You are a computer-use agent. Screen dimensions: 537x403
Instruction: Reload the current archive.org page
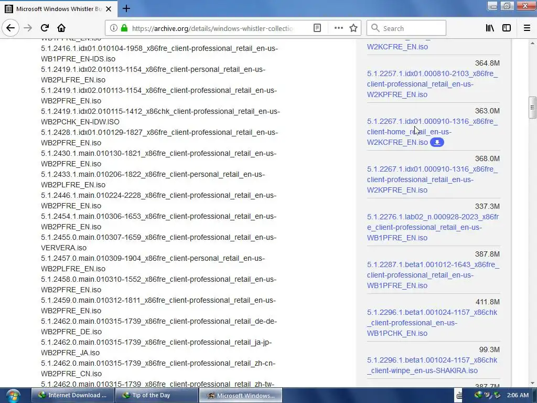click(45, 28)
